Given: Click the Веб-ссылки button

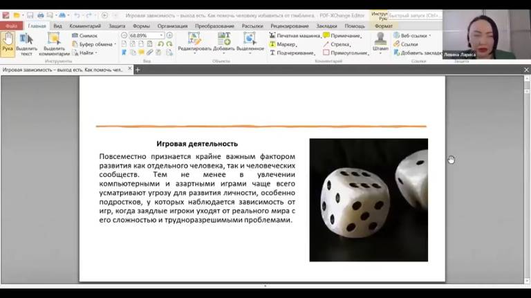Looking at the screenshot, I should 411,35.
